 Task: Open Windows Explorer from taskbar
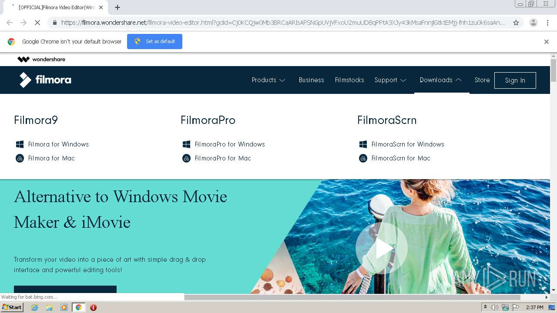pyautogui.click(x=49, y=307)
